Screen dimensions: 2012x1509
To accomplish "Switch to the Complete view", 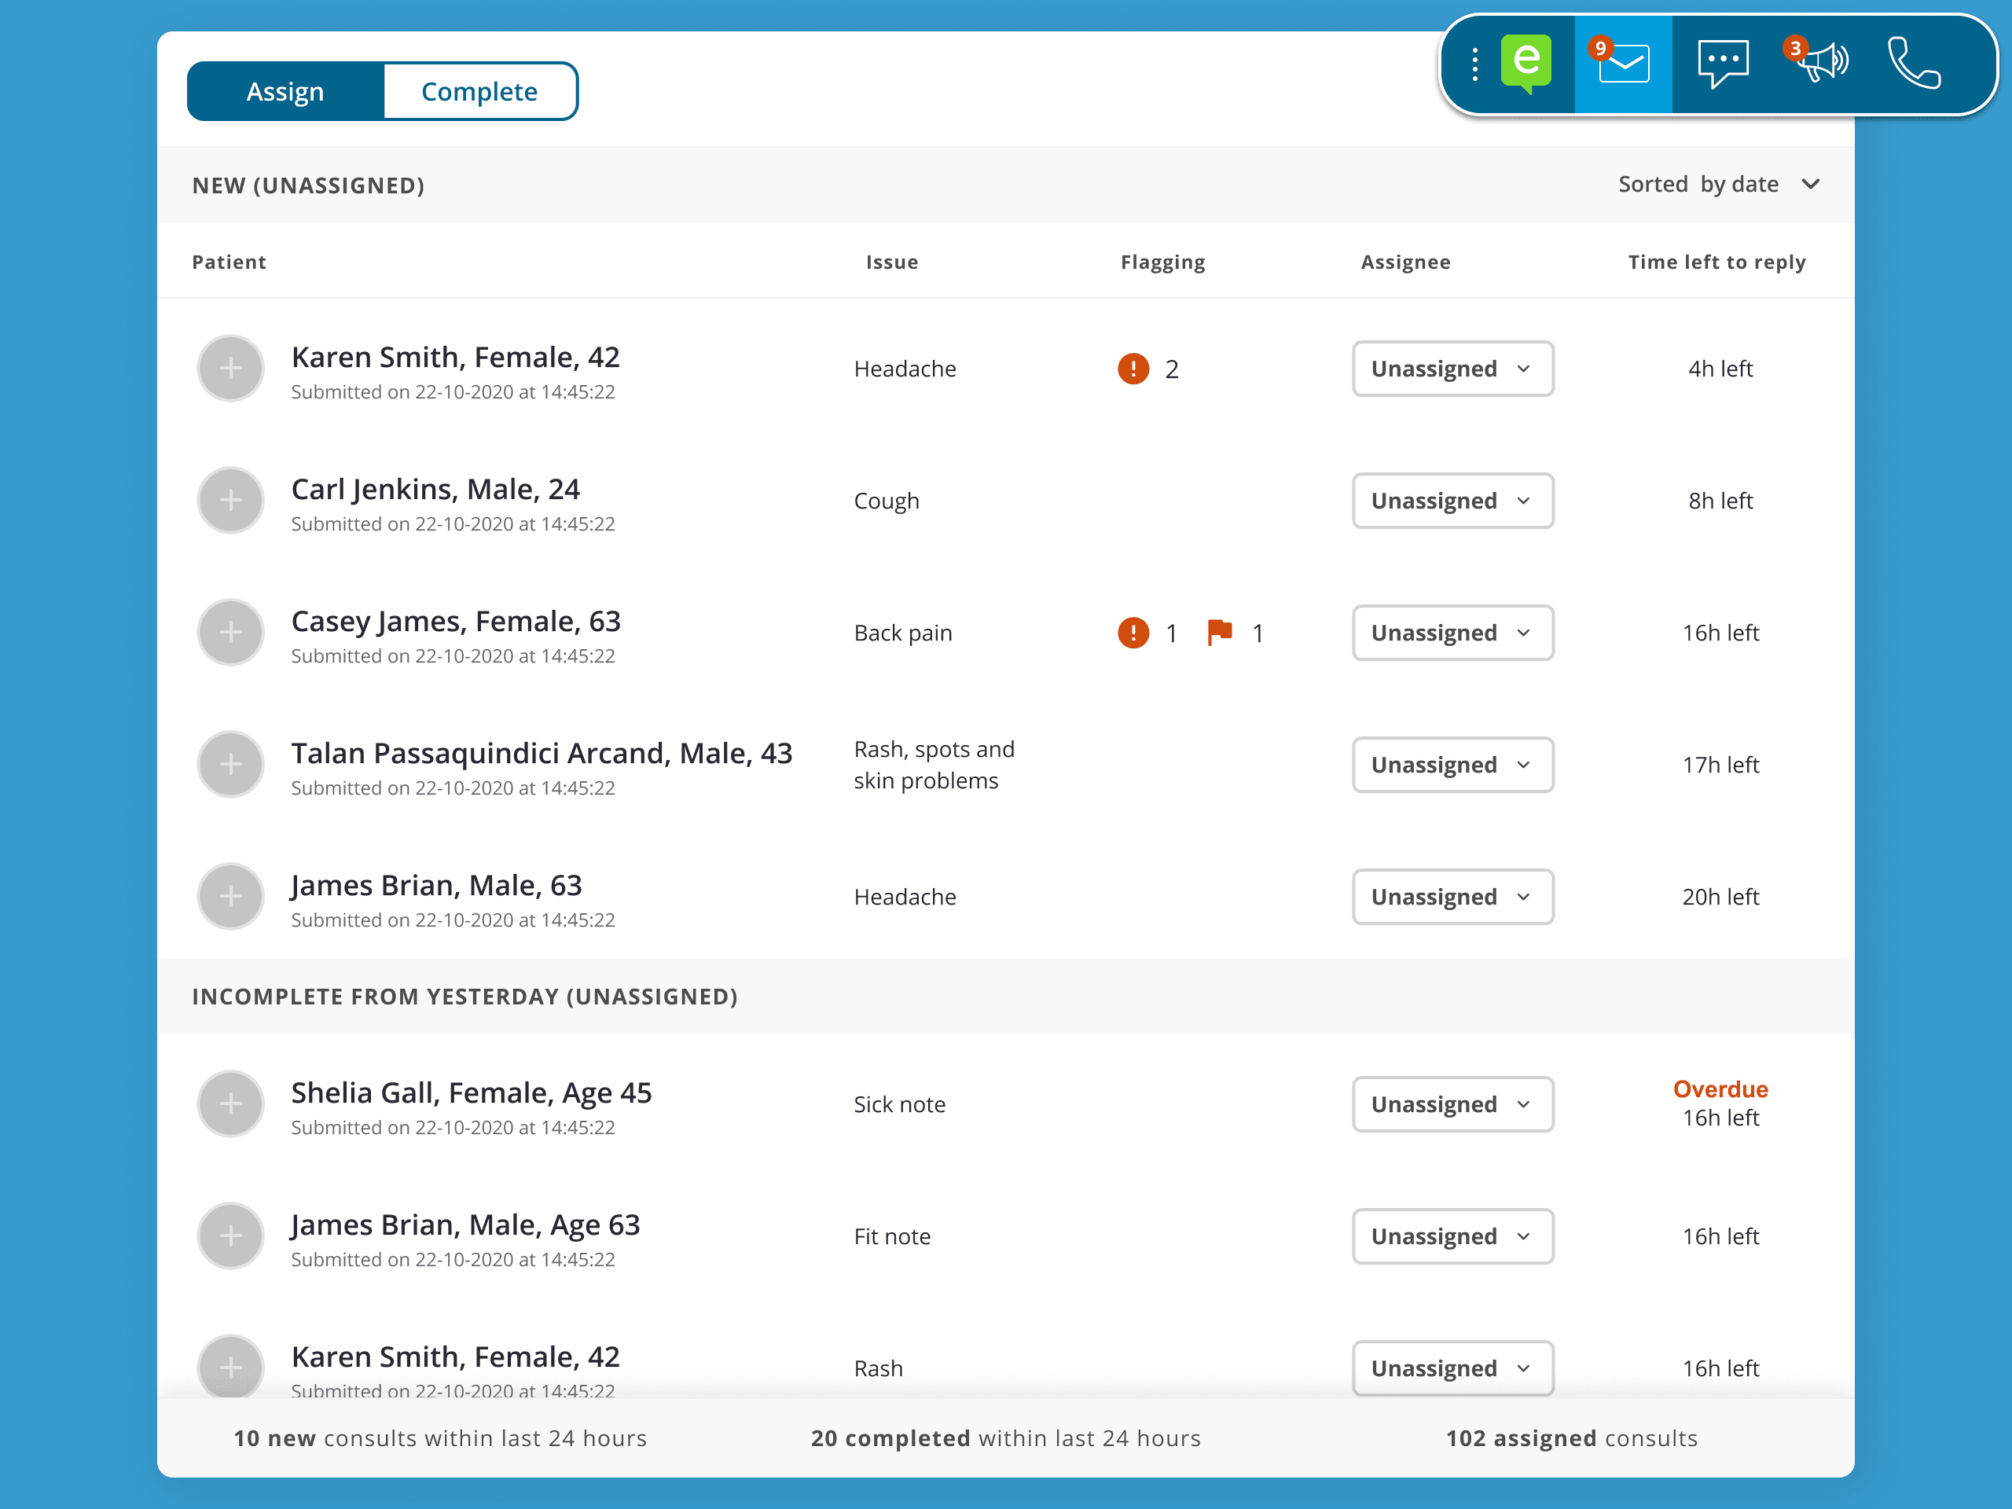I will click(x=479, y=92).
